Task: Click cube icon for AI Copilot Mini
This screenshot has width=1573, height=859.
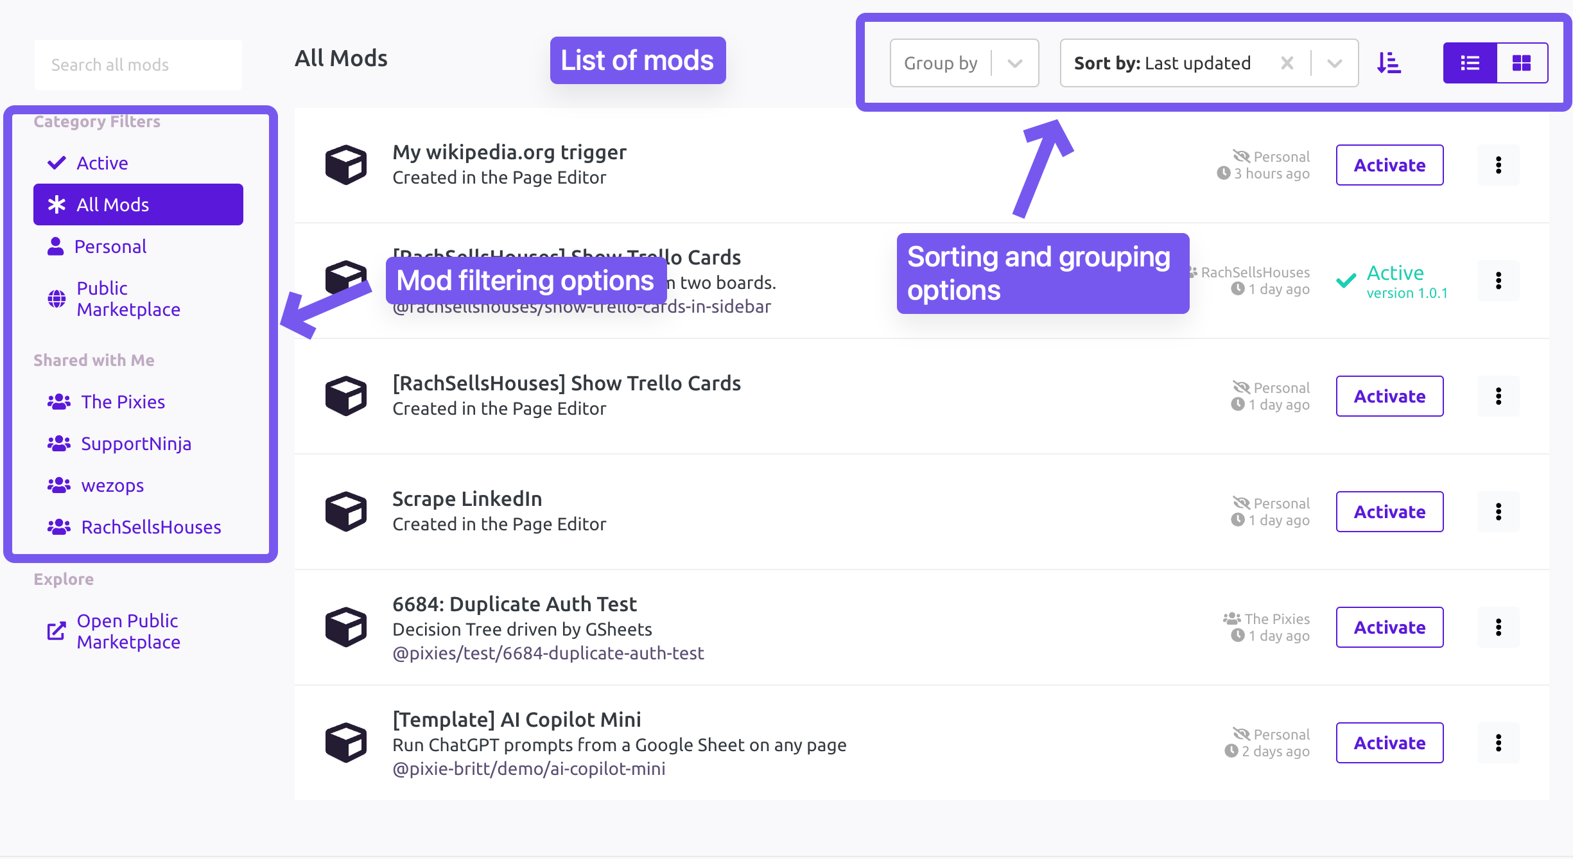Action: tap(345, 743)
